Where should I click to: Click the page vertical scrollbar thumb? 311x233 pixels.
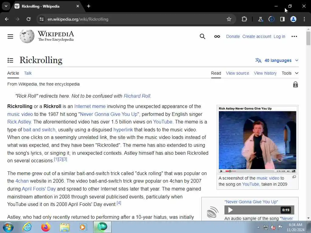(308, 38)
